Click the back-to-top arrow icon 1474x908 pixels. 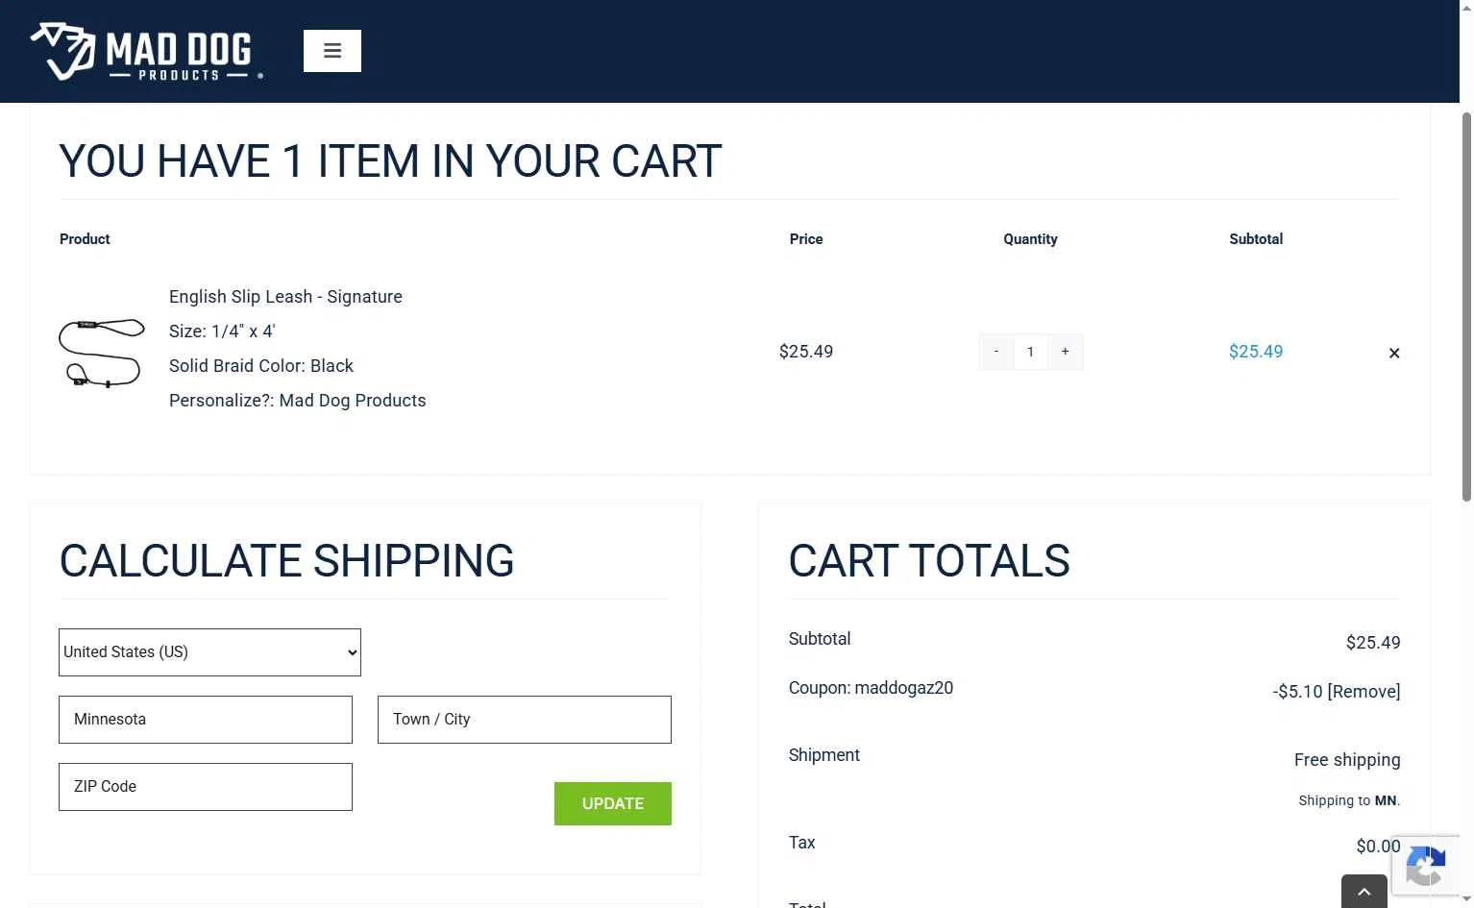(x=1363, y=892)
